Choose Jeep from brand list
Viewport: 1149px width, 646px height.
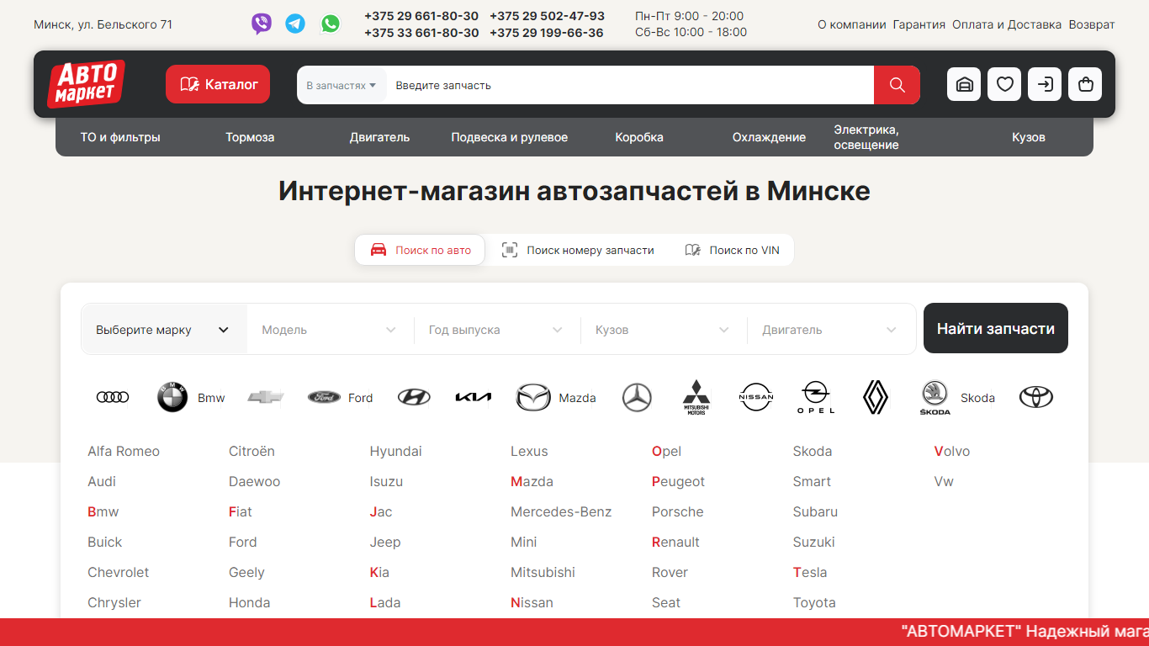tap(385, 542)
